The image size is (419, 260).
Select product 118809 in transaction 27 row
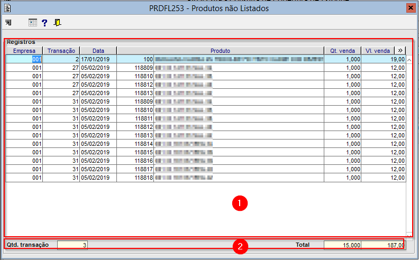coord(135,68)
